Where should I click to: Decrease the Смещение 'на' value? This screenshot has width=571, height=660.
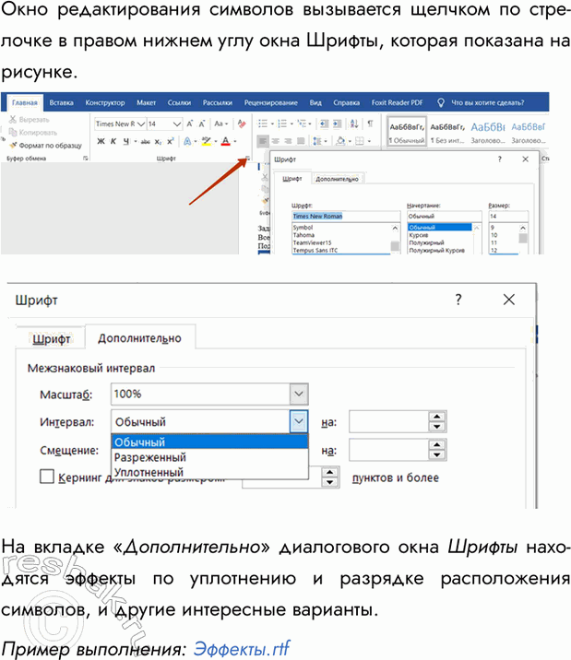point(437,454)
